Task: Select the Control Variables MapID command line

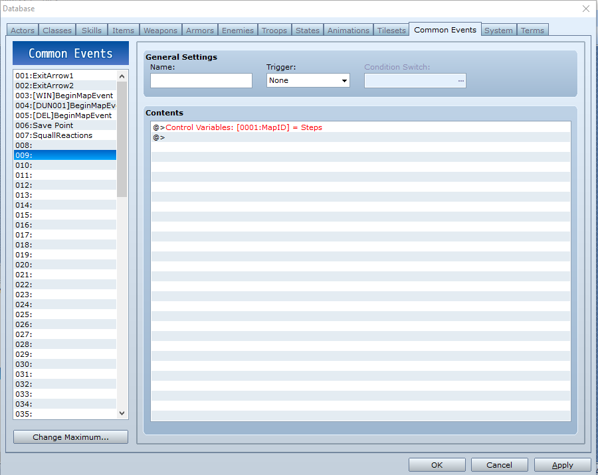Action: 244,127
